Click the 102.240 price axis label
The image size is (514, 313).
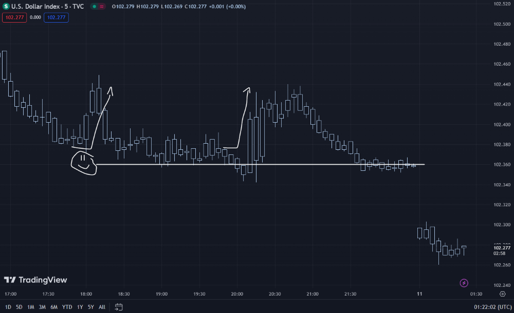click(x=502, y=285)
